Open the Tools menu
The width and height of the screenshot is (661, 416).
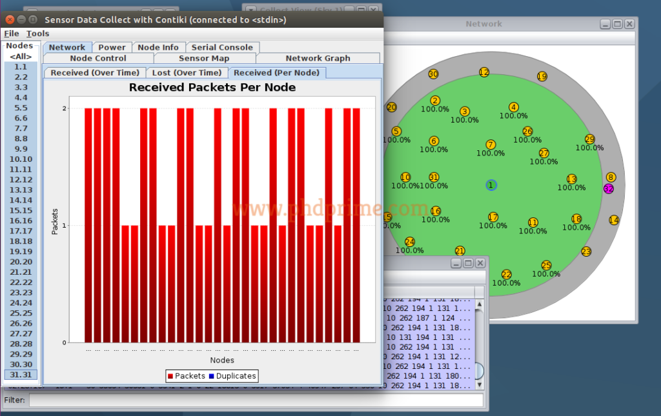point(37,34)
